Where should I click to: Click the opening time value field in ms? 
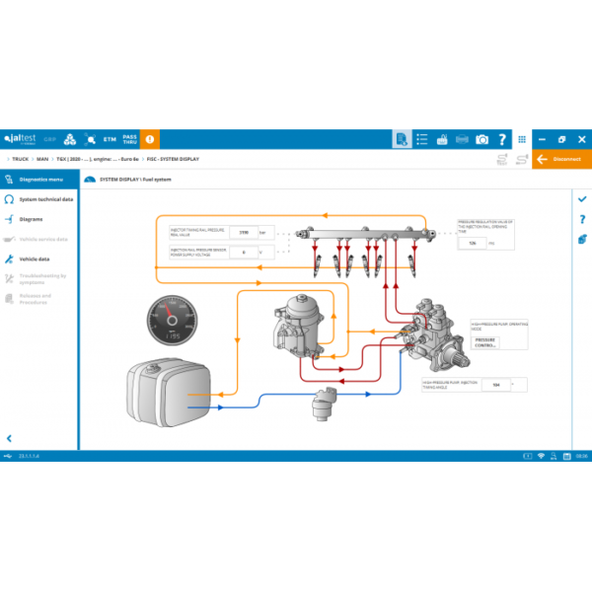(473, 243)
